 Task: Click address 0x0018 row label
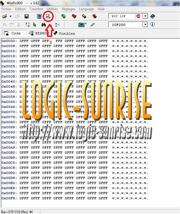9,56
